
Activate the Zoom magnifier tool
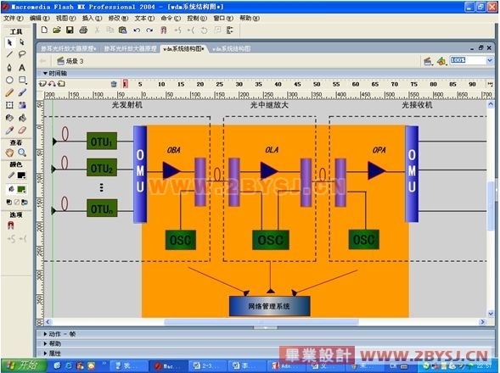tap(22, 153)
